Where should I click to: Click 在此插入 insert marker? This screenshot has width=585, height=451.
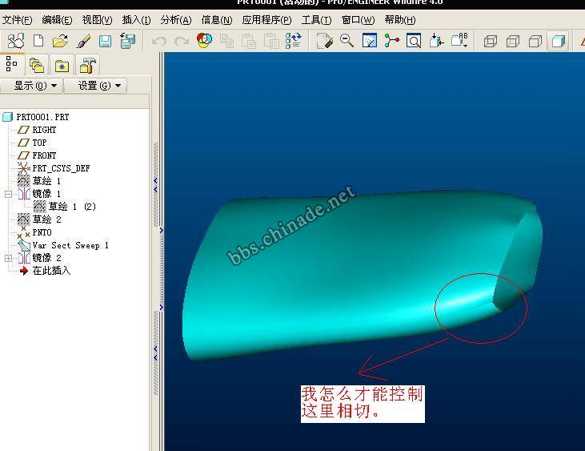[51, 270]
